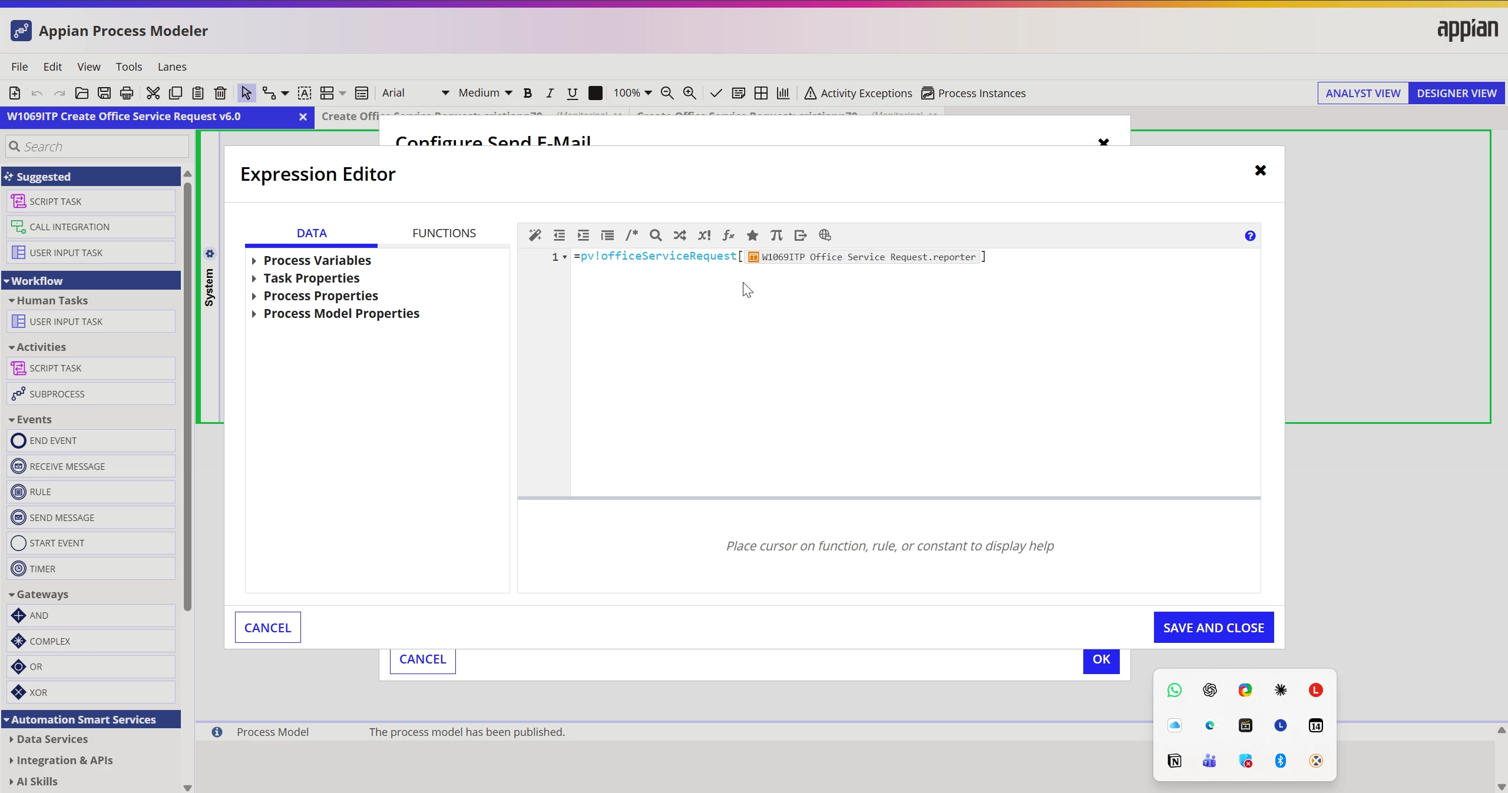Click the pi symbol icon
This screenshot has height=793, width=1508.
coord(776,235)
